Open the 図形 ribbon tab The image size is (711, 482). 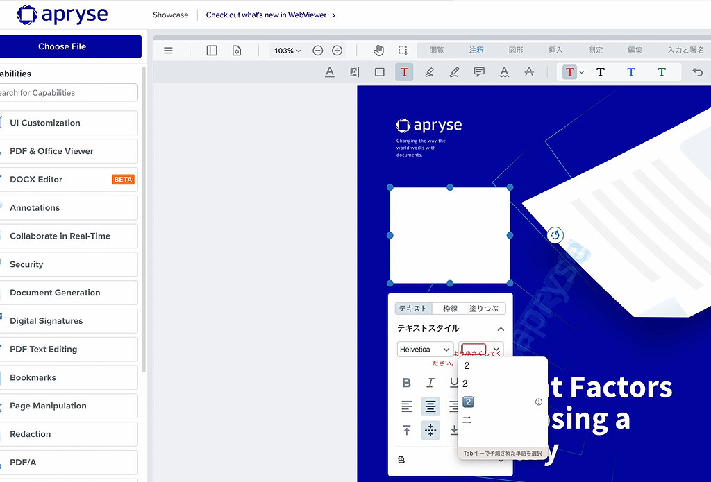(x=516, y=51)
